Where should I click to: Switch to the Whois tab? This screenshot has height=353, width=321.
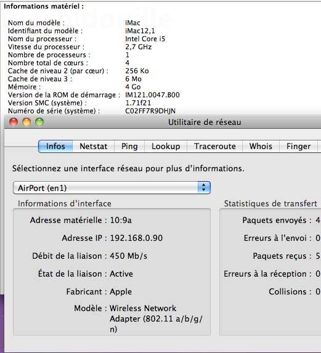(x=261, y=147)
